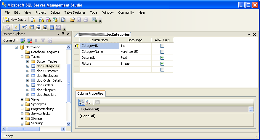Toggle the Set Primary Key button

click(x=16, y=27)
